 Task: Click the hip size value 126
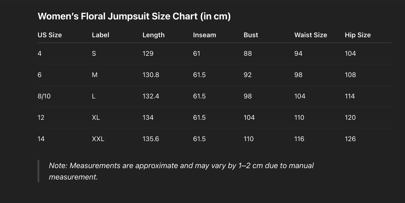point(350,139)
